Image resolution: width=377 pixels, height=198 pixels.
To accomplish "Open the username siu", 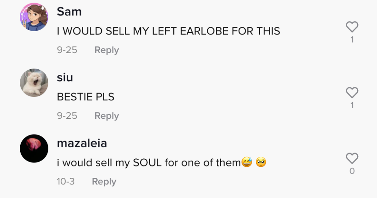I will 65,77.
